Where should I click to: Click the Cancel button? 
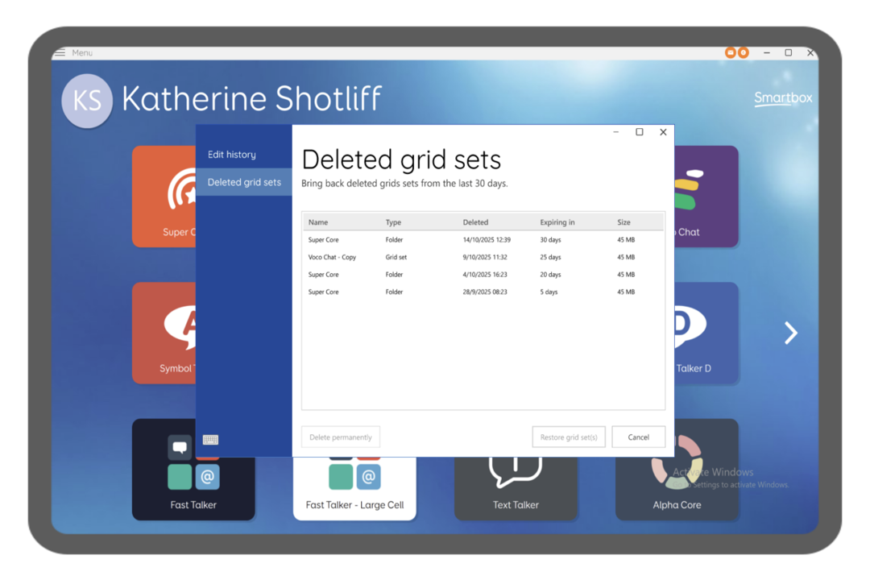[x=638, y=437]
